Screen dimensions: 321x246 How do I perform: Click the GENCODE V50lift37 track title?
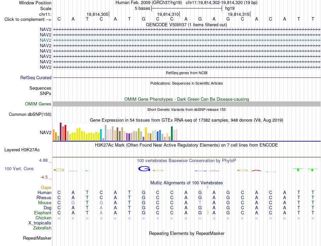(x=186, y=25)
